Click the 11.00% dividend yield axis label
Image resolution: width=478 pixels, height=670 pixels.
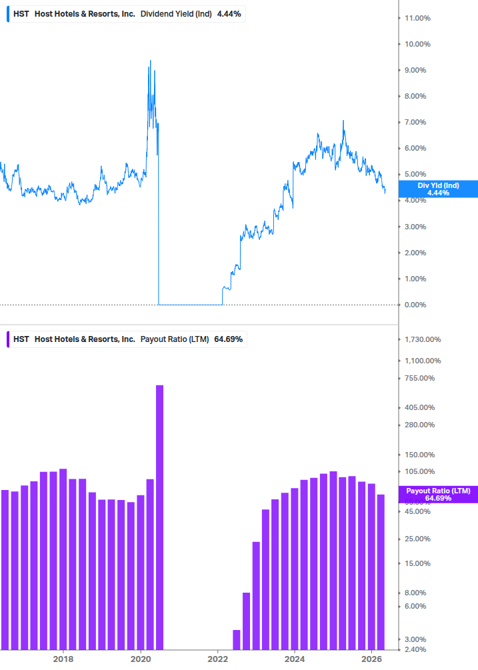click(417, 18)
